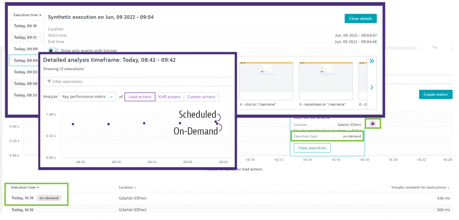Select the Load actions tab
This screenshot has width=459, height=220.
click(140, 97)
